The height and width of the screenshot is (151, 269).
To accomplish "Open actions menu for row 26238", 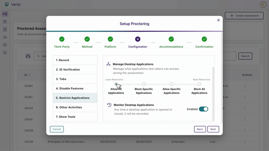I will 245,142.
